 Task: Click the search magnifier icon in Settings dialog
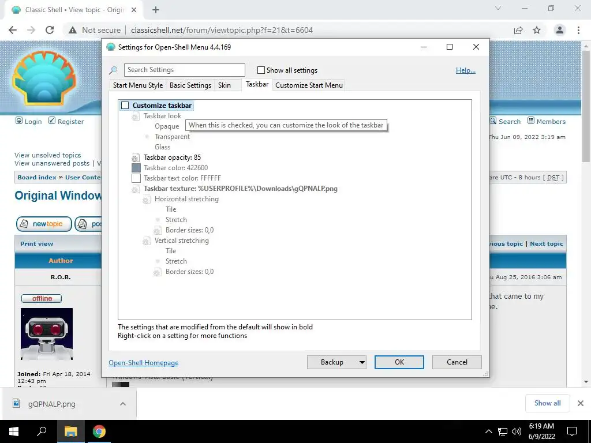point(113,70)
